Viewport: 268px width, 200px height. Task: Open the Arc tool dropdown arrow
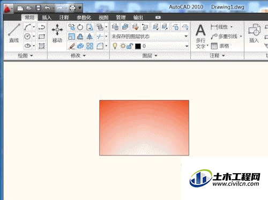[34, 27]
